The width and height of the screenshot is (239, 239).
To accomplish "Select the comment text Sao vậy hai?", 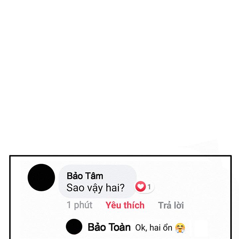I will click(96, 188).
